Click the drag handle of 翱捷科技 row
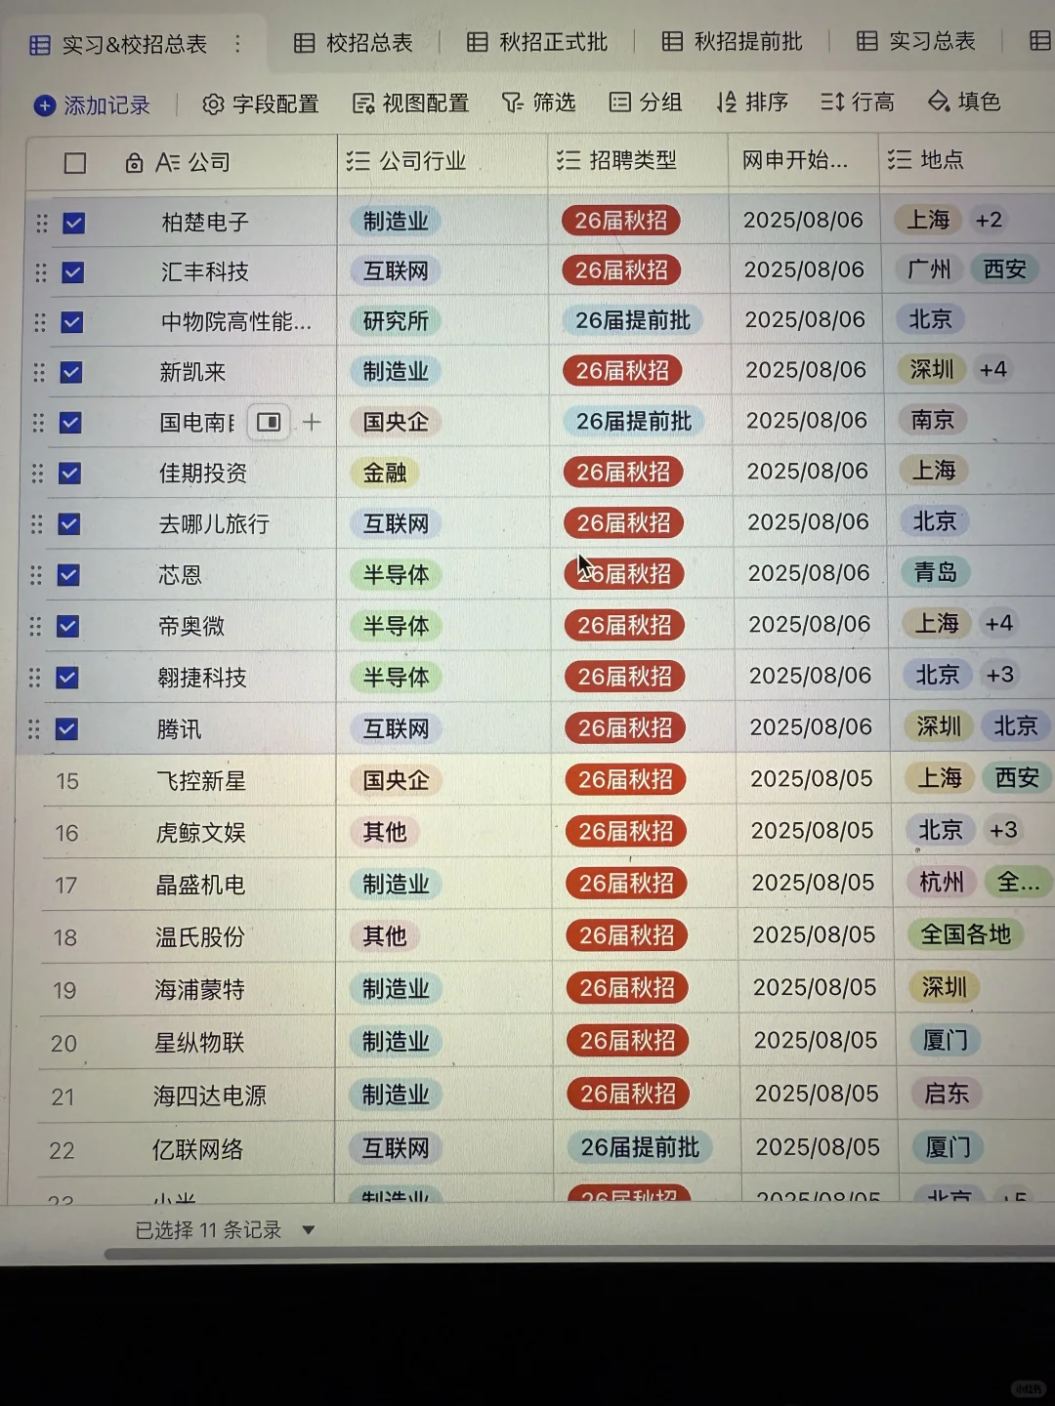This screenshot has width=1055, height=1406. [34, 678]
